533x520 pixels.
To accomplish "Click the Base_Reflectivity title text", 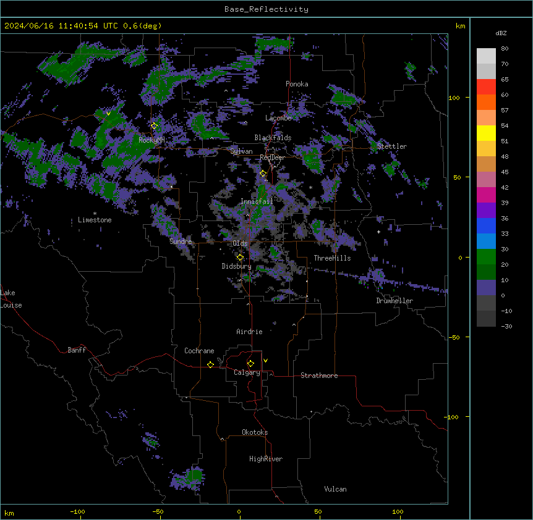I will 266,9.
